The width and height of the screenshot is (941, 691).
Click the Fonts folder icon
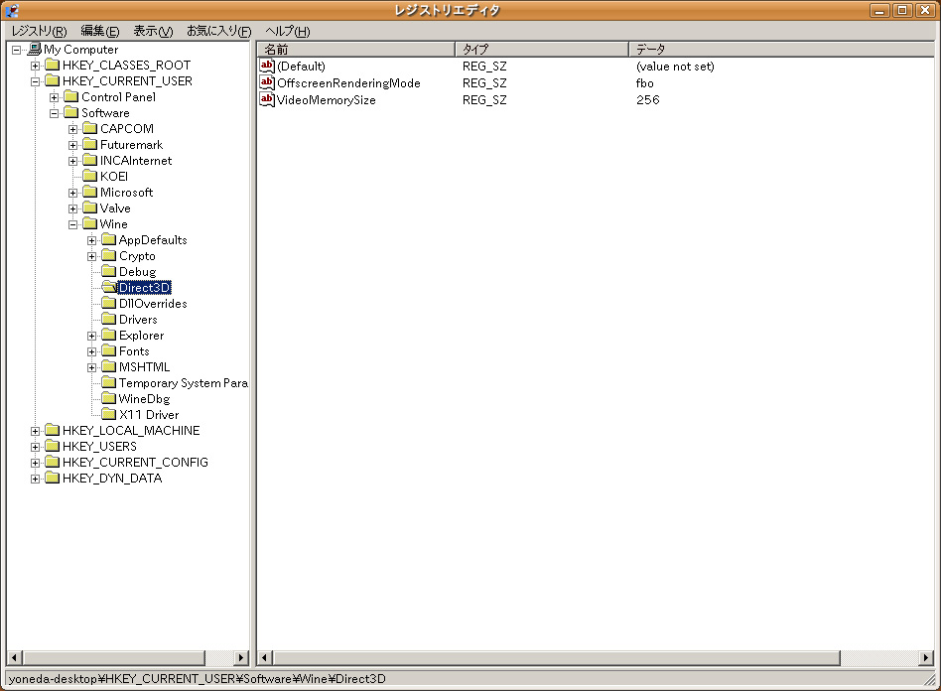(108, 351)
